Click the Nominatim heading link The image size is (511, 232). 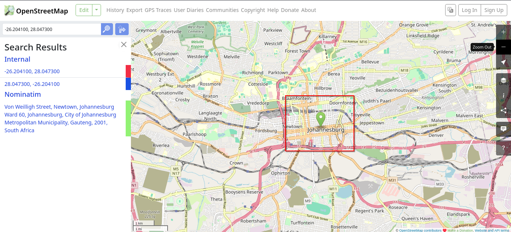point(22,95)
